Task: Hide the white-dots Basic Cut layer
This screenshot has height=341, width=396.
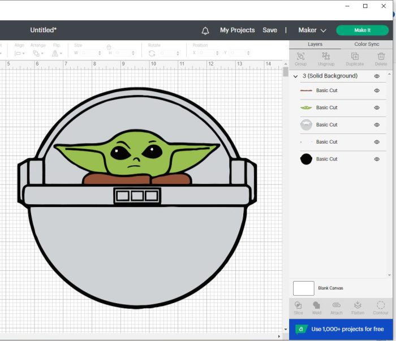Action: pyautogui.click(x=377, y=142)
